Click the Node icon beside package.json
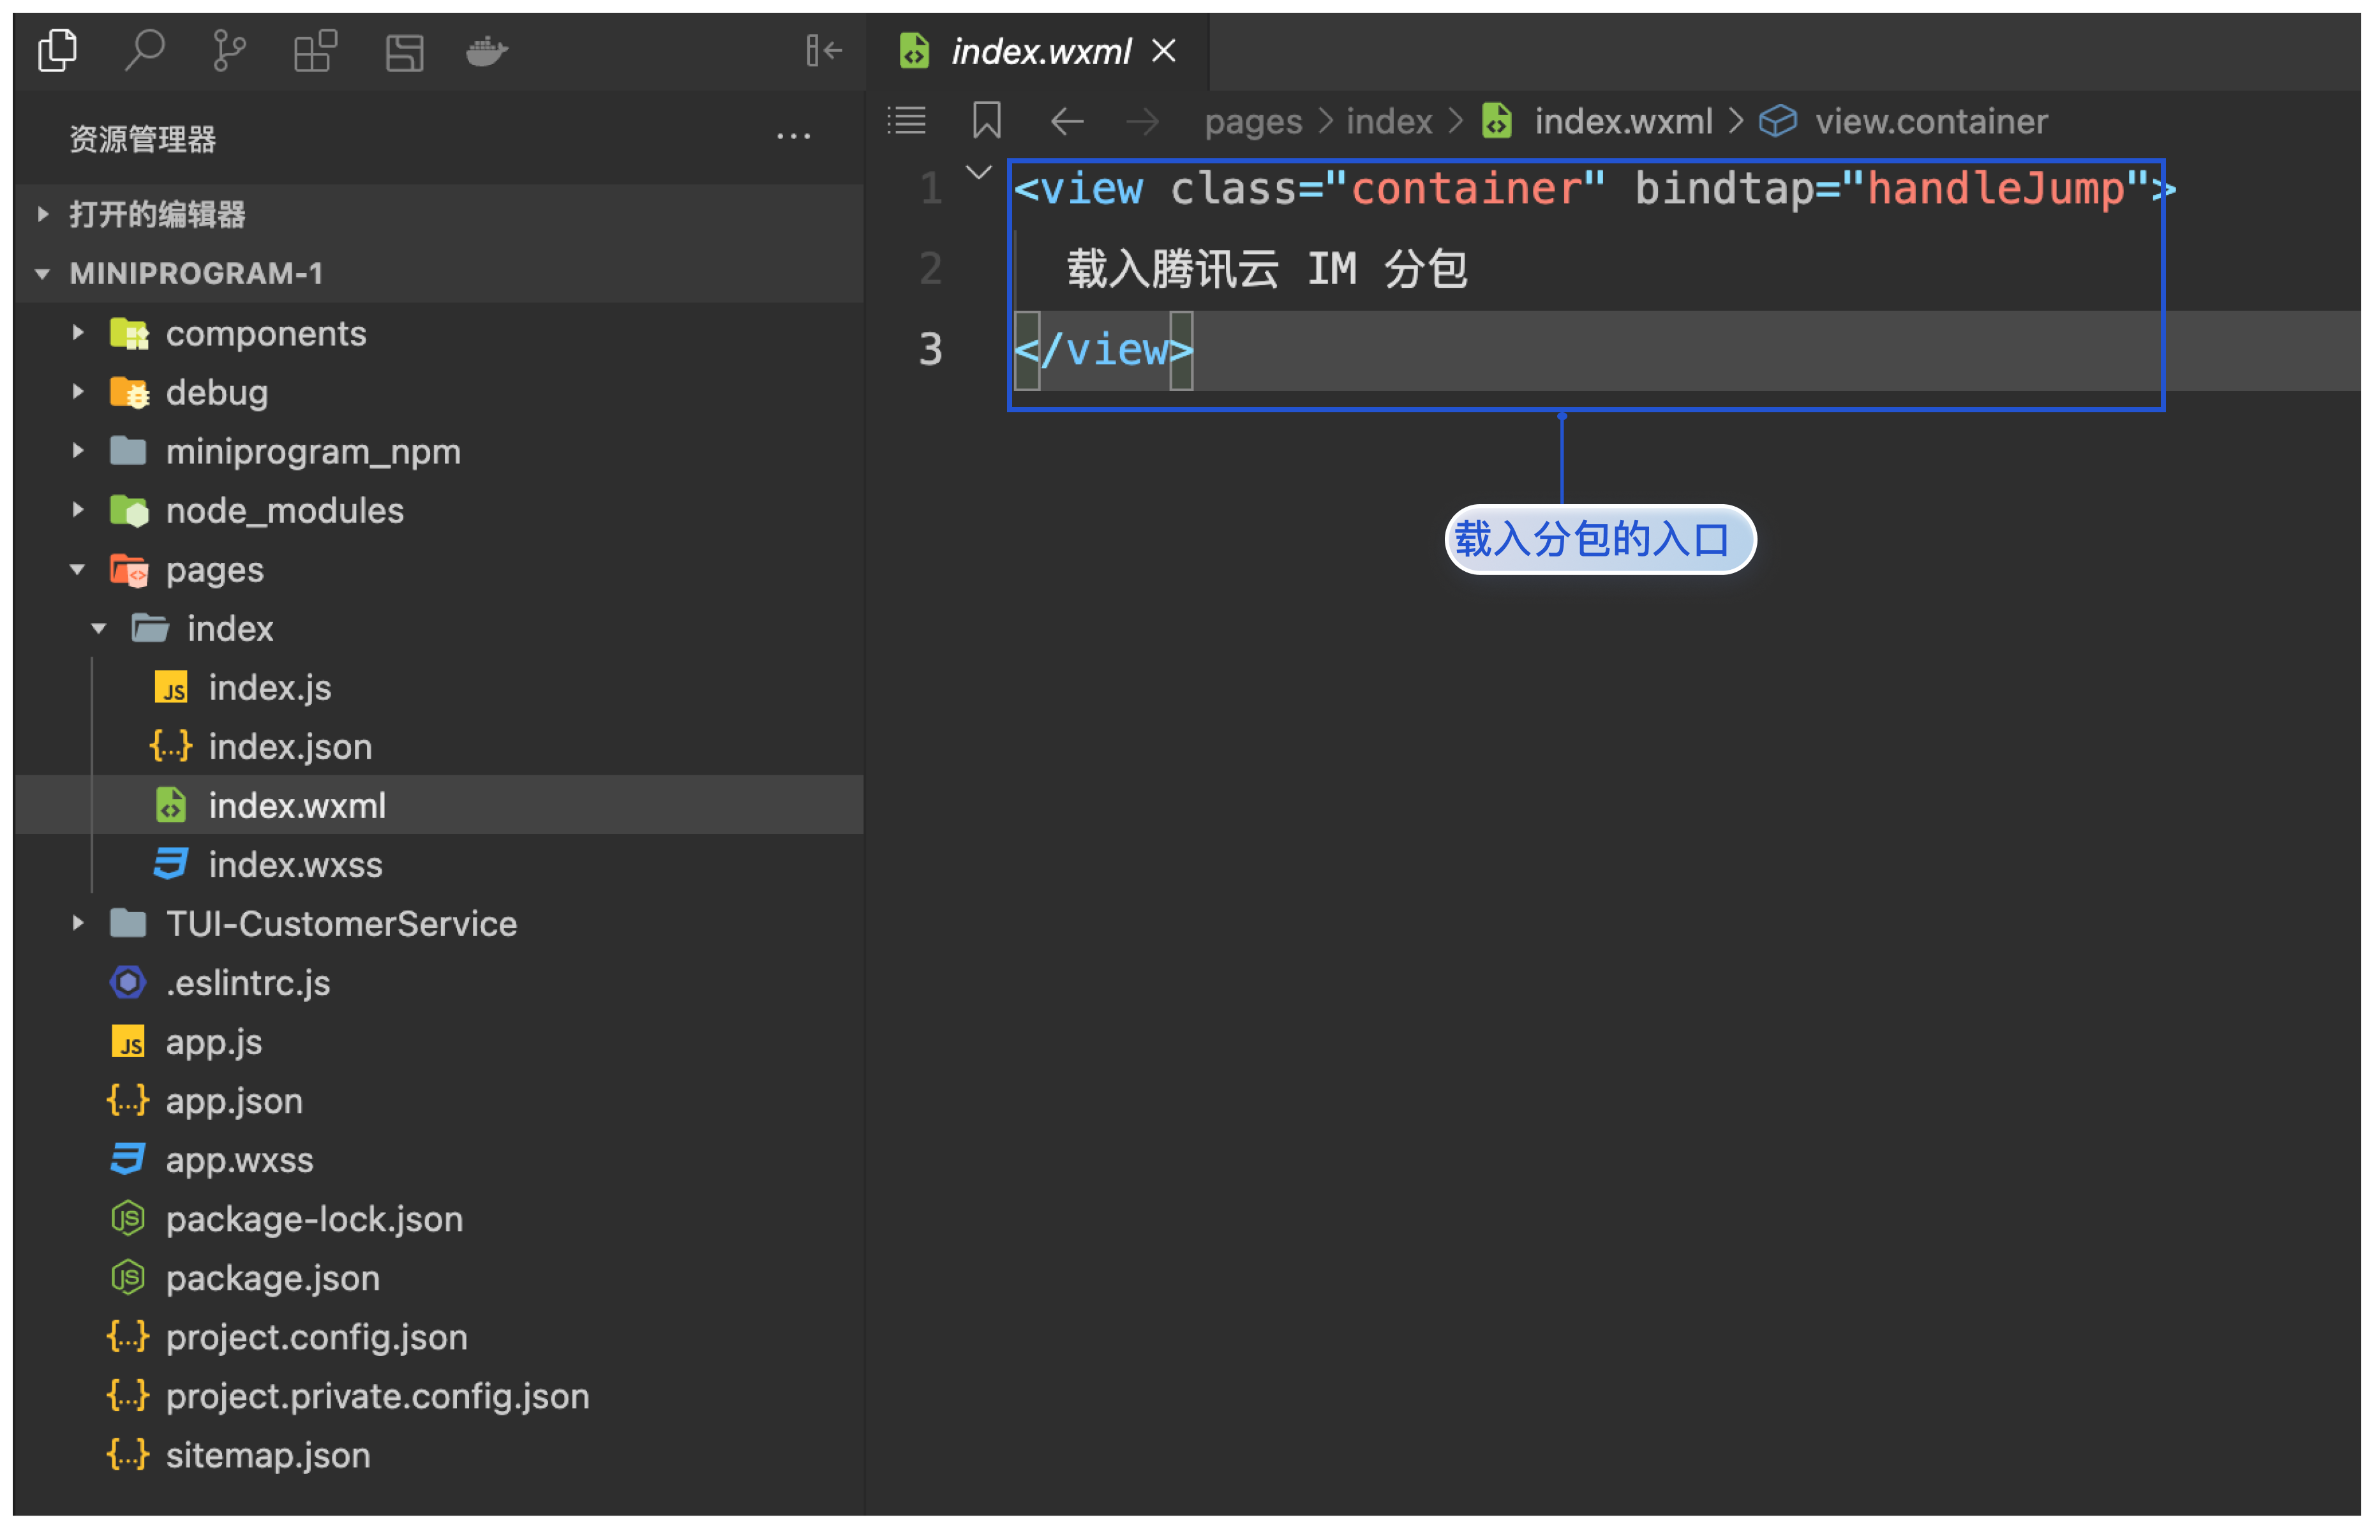 coord(128,1278)
